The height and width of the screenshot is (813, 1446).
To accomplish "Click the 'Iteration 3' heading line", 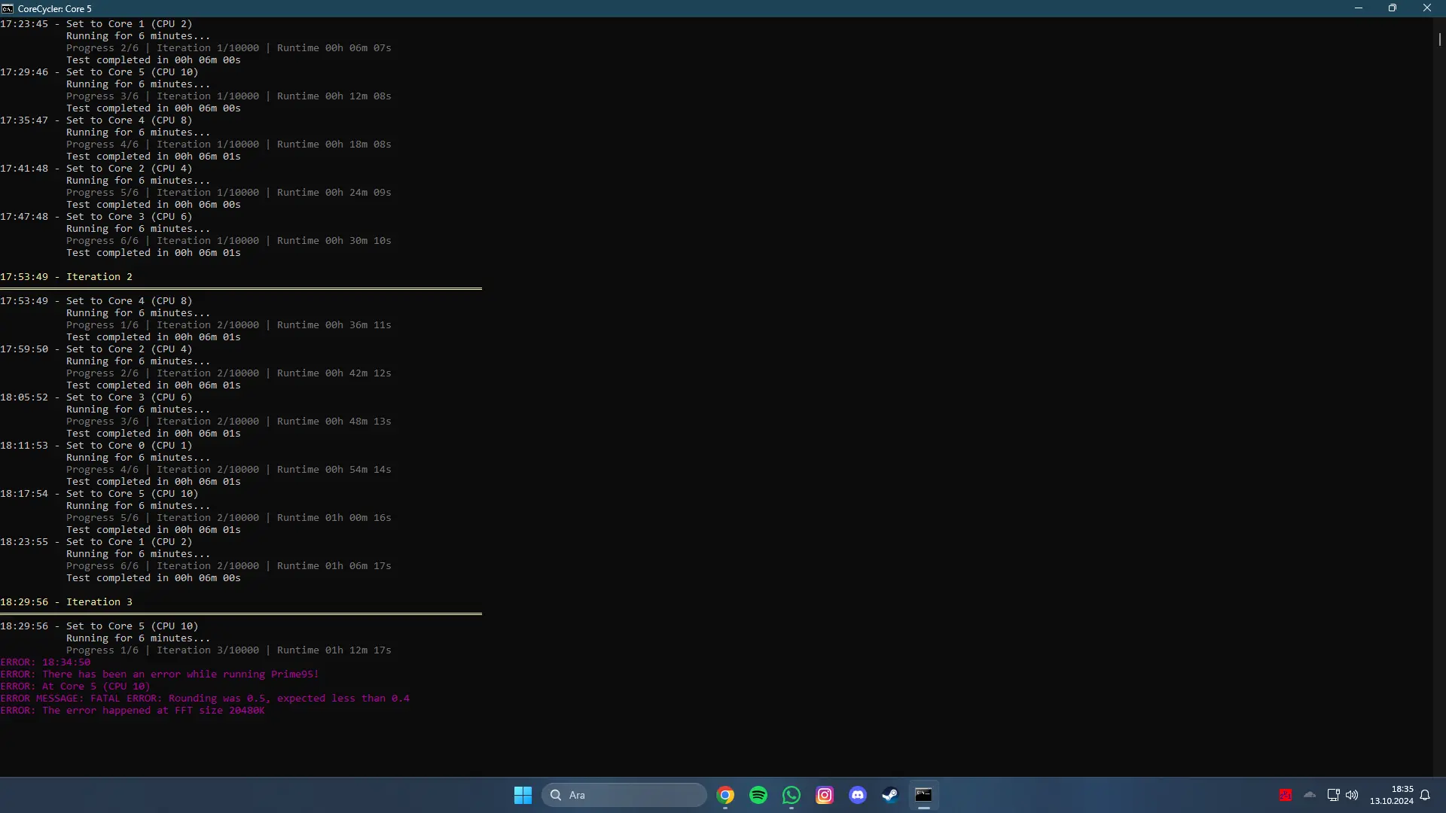I will tap(66, 602).
